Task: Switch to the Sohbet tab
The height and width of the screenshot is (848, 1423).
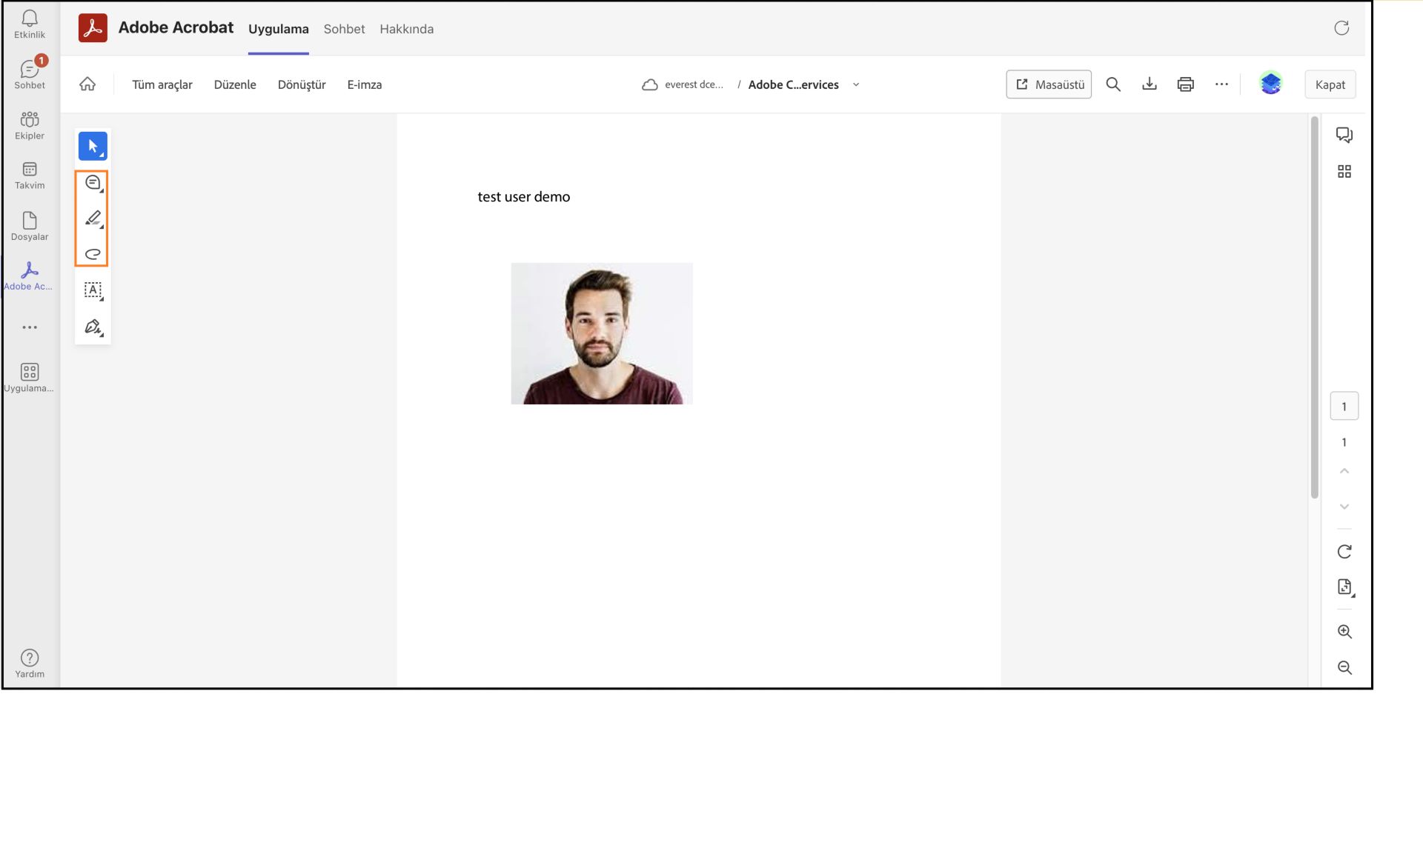Action: click(x=344, y=29)
